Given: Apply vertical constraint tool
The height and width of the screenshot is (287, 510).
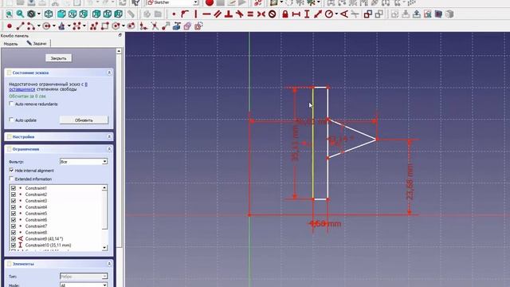Looking at the screenshot, I should (x=196, y=14).
